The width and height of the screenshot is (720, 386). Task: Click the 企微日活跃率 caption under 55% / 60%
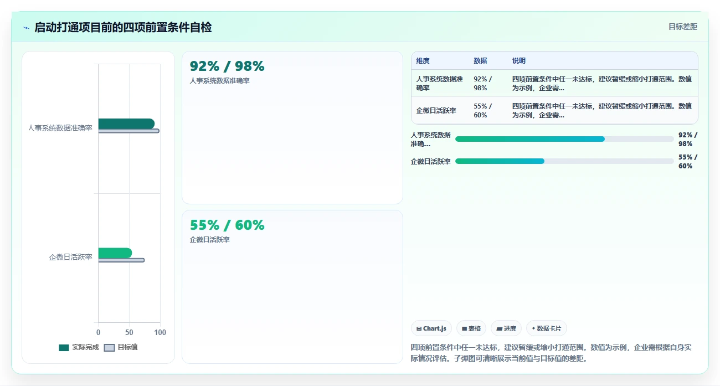click(210, 240)
